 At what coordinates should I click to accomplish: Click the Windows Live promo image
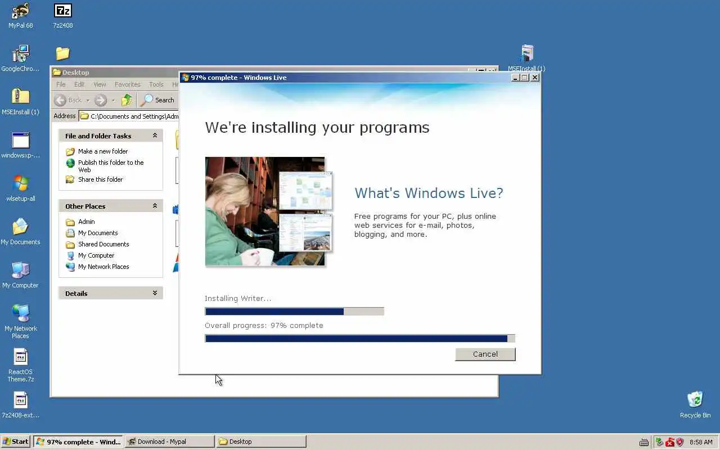point(269,211)
